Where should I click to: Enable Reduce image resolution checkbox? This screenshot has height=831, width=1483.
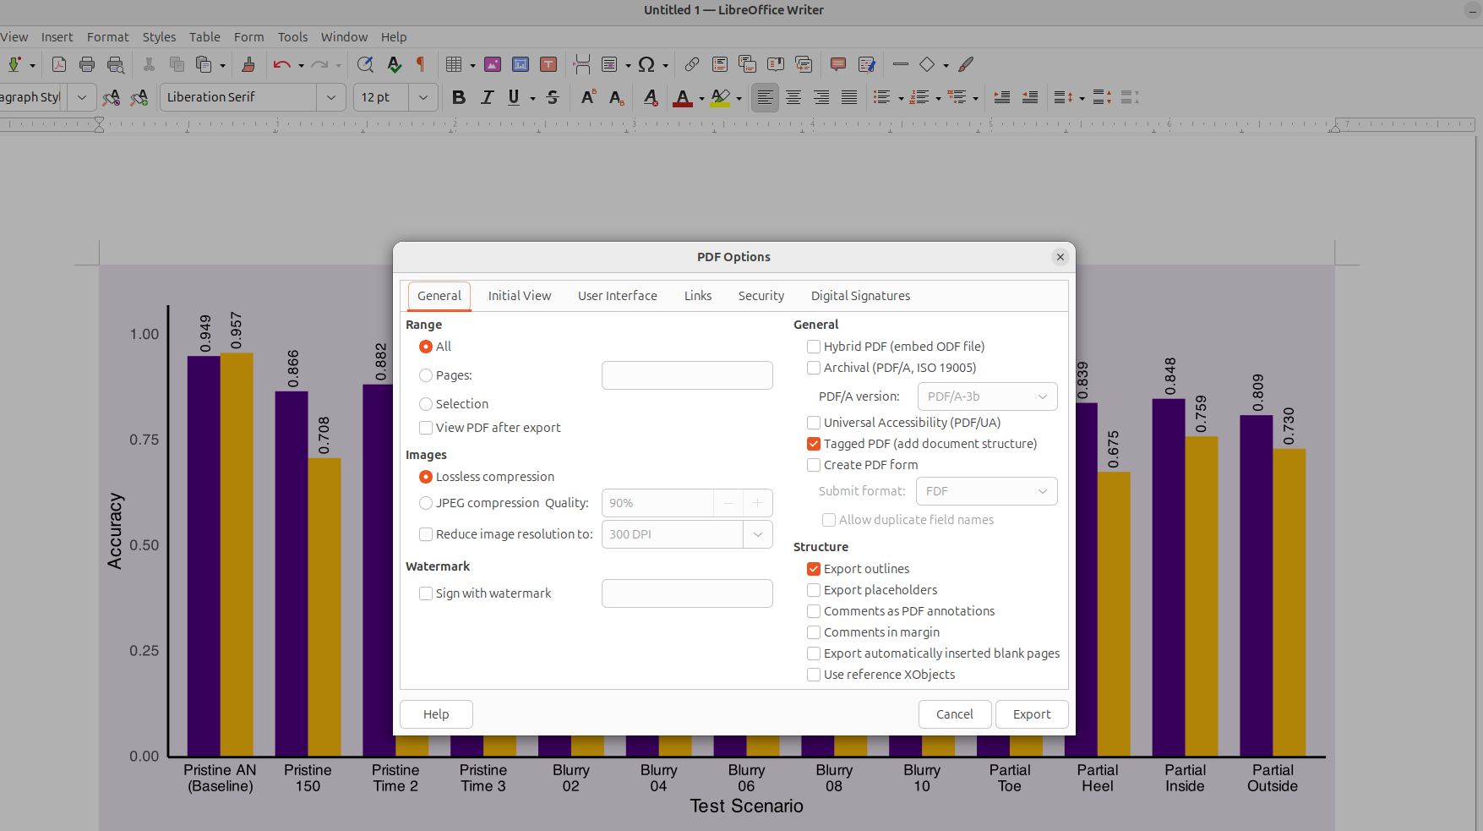point(426,534)
